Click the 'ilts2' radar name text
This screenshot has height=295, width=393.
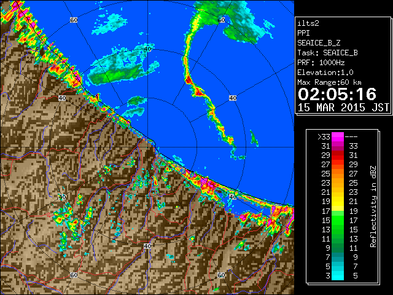(x=308, y=23)
